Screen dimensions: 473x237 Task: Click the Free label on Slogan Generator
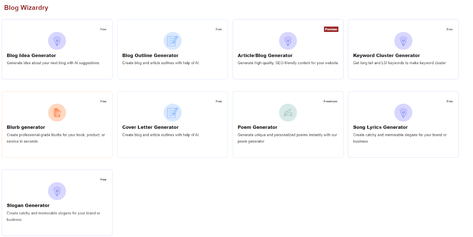point(103,180)
